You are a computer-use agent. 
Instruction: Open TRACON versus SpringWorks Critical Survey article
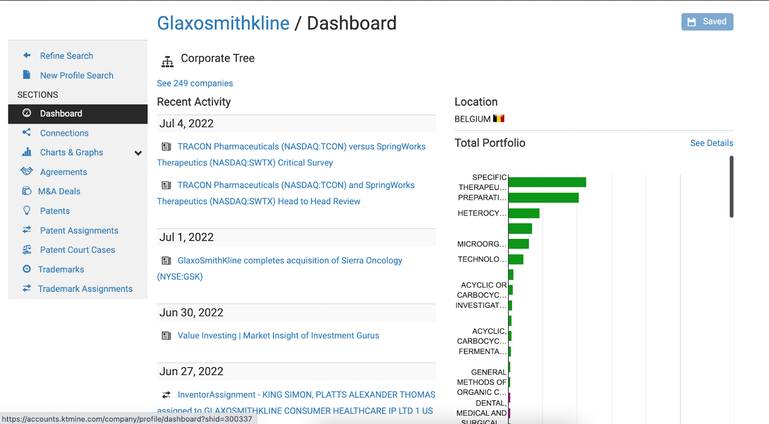tap(291, 154)
